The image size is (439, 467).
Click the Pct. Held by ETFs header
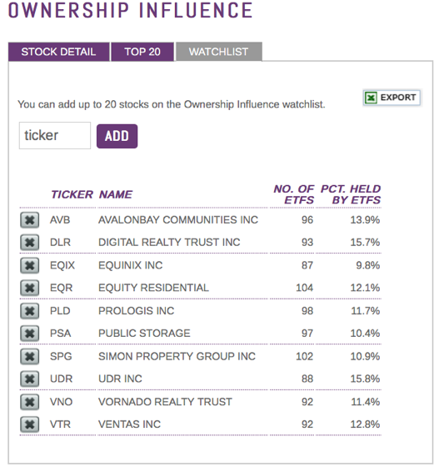click(351, 194)
